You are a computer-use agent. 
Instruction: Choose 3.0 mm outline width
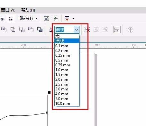pyautogui.click(x=67, y=89)
